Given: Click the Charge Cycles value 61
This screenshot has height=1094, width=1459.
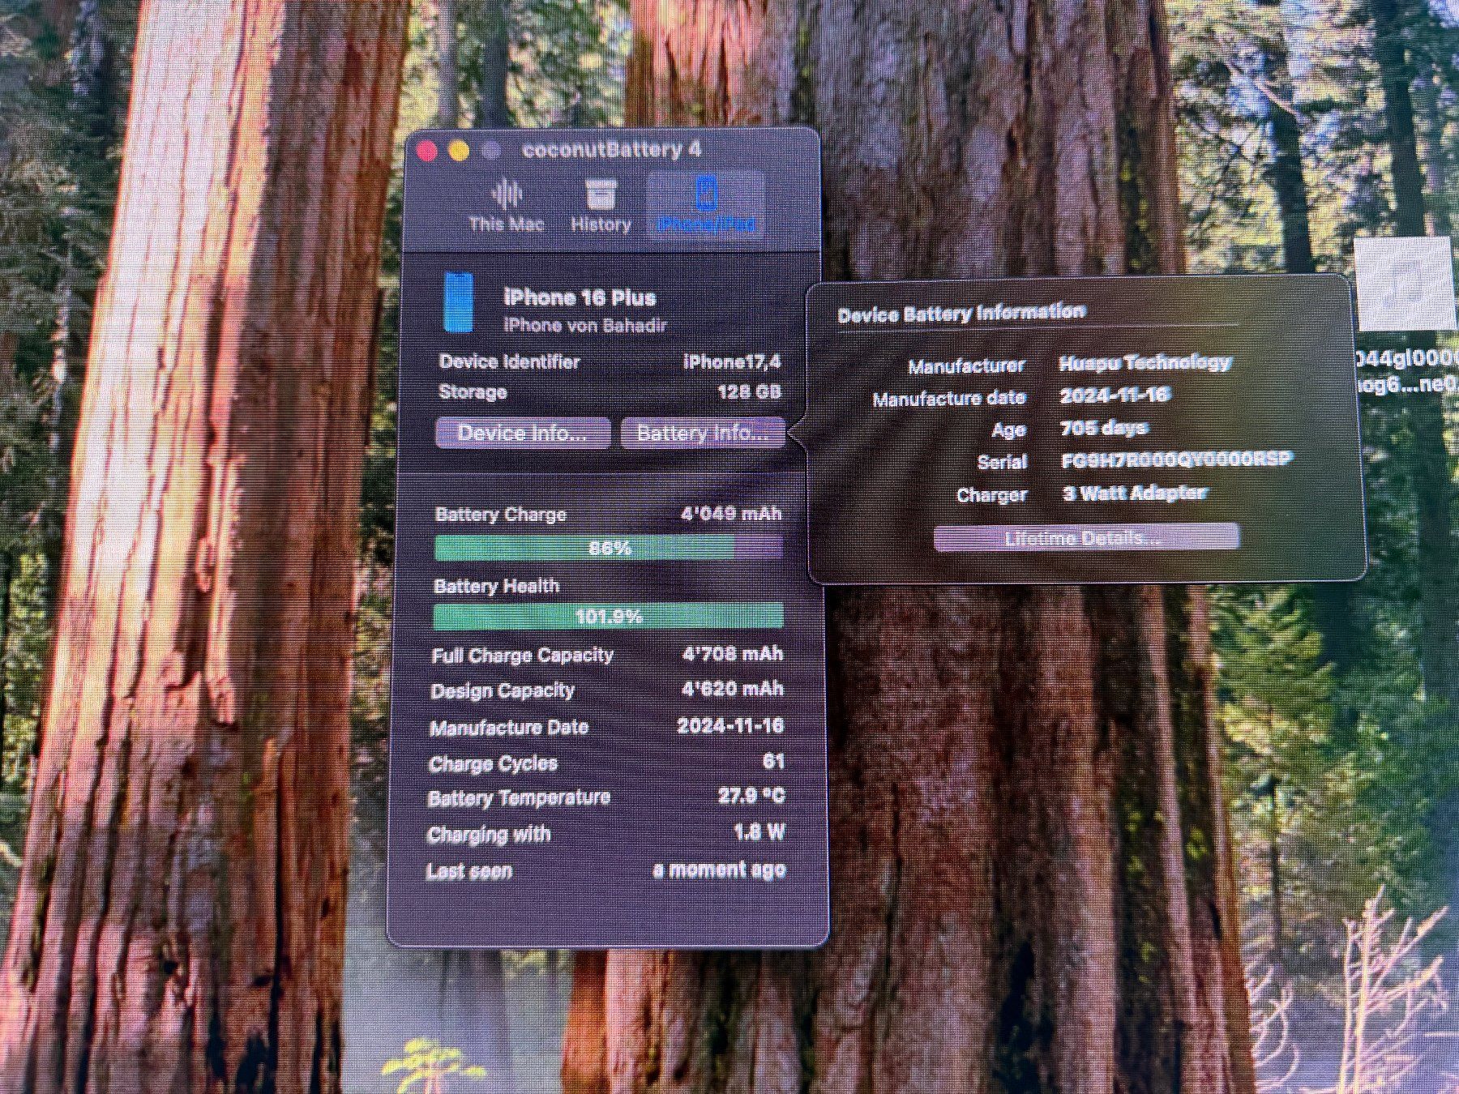Looking at the screenshot, I should (774, 761).
